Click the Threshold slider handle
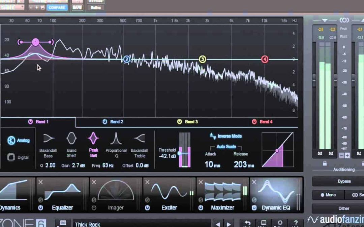Screen dimensions: 364x227 (179, 153)
